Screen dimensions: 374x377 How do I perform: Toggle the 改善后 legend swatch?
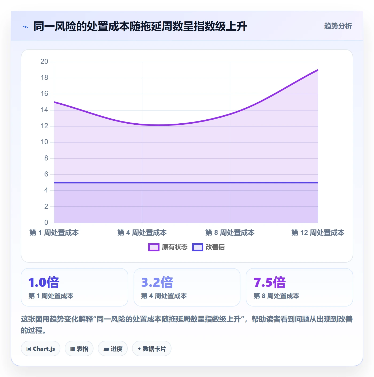tap(198, 247)
